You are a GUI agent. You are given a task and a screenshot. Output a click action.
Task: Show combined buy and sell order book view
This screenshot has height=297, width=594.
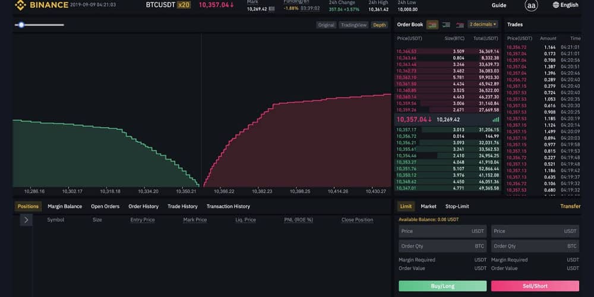pyautogui.click(x=432, y=24)
